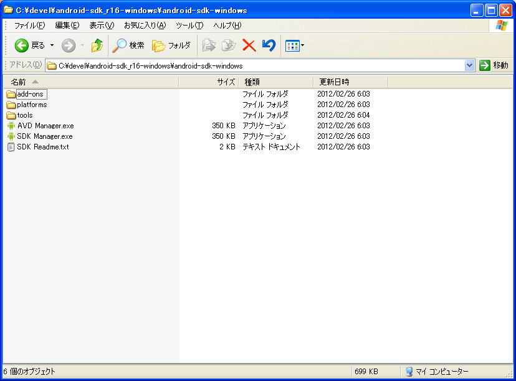Click the blue Undo arrow icon
516x381 pixels.
269,45
